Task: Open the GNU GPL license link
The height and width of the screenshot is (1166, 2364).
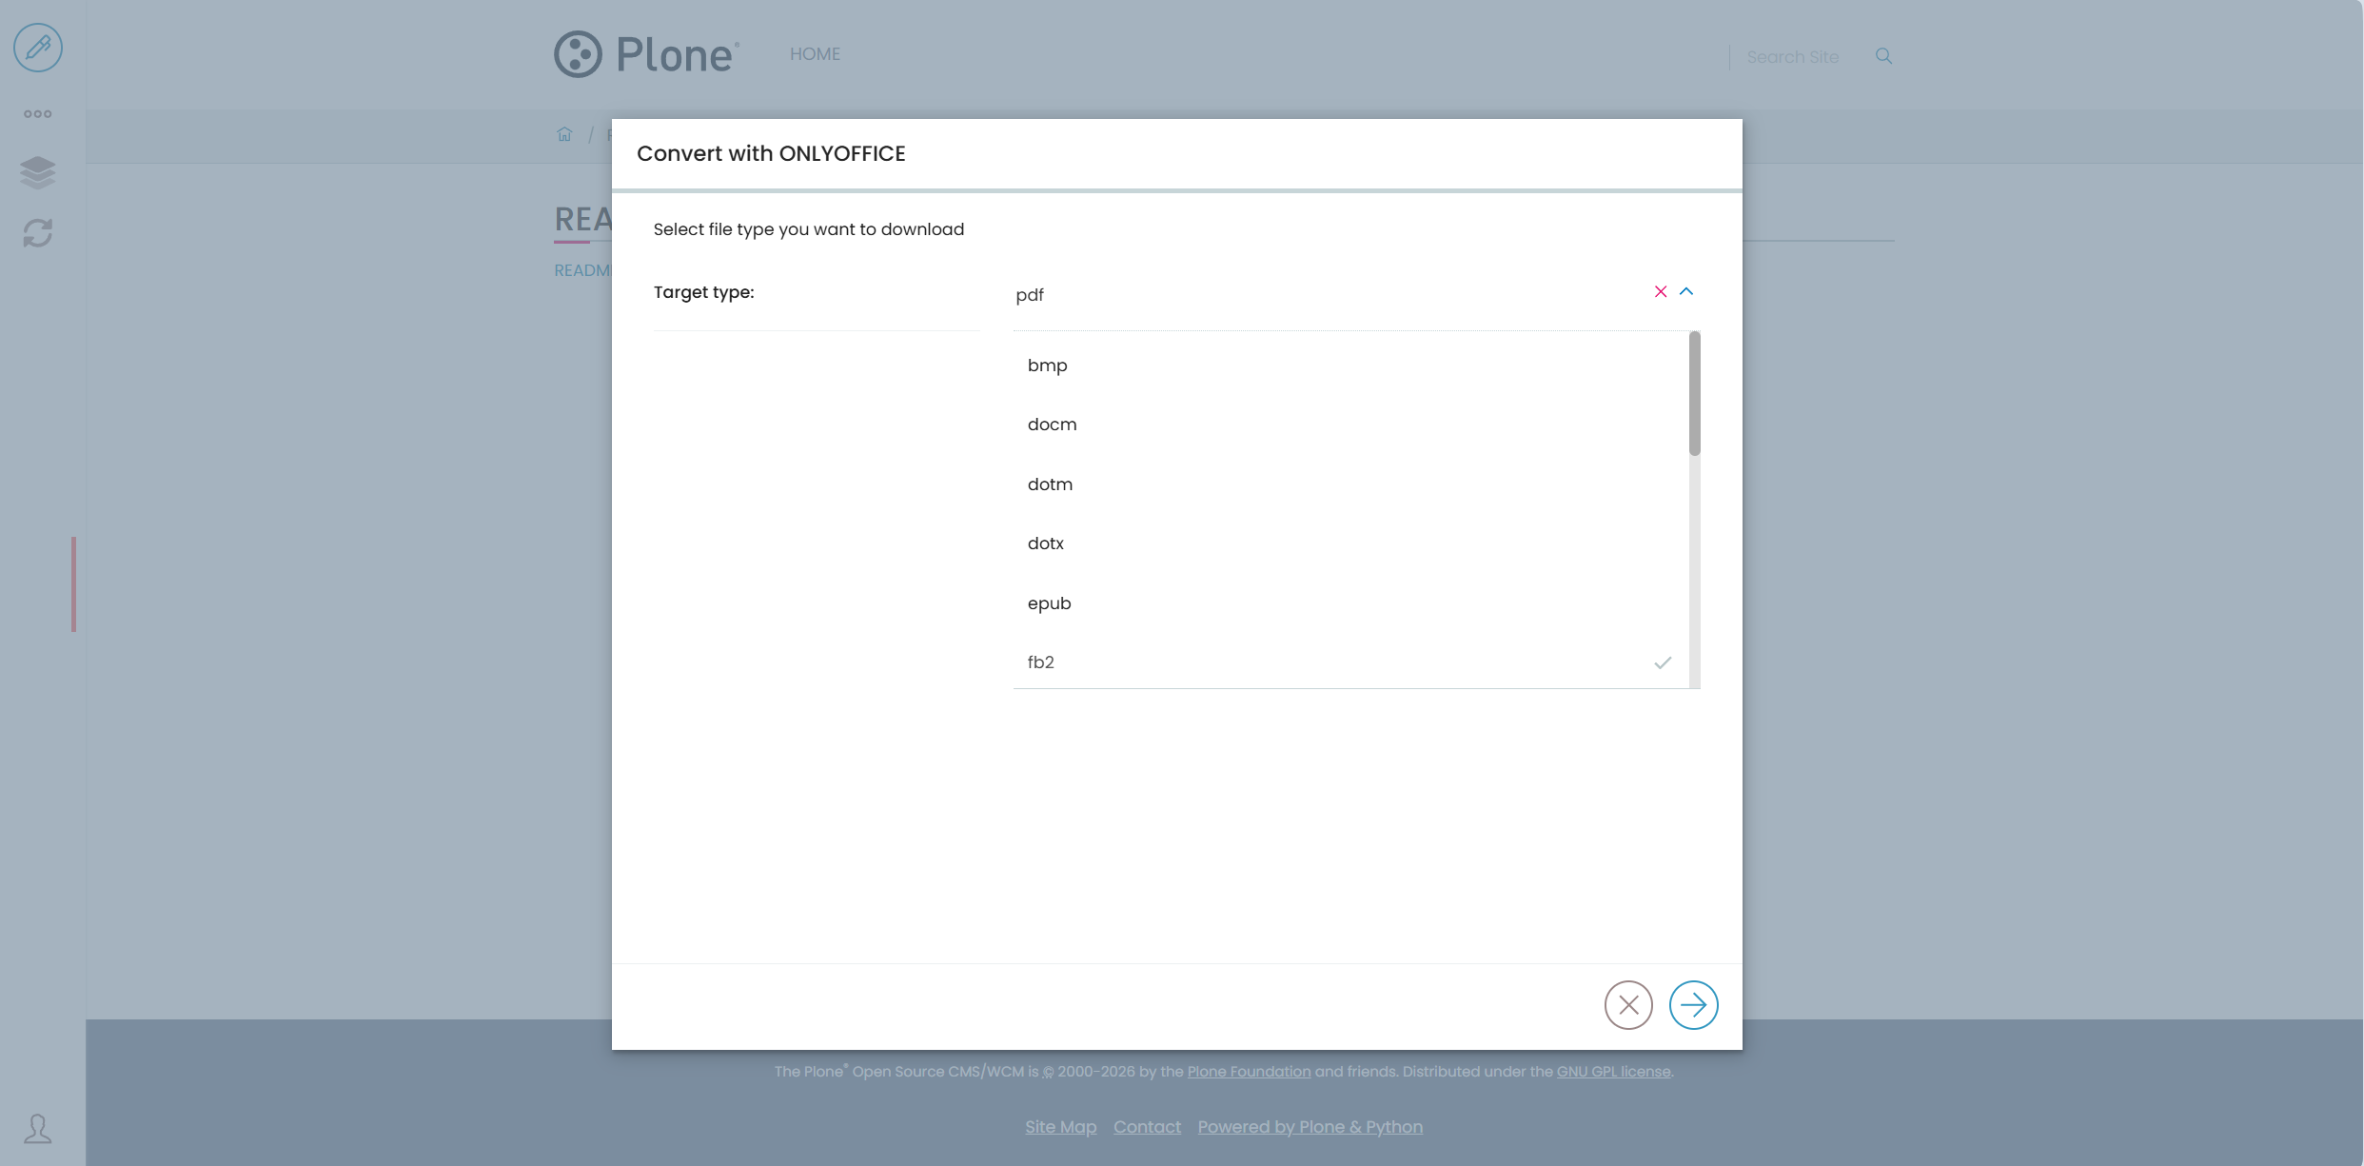Action: click(1613, 1072)
